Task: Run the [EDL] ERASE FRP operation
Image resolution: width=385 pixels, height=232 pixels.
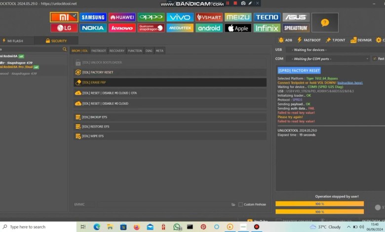Action: click(x=94, y=82)
